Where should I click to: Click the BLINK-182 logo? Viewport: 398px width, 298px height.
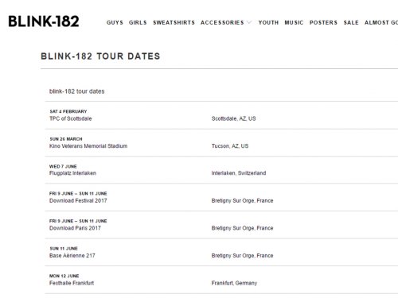tap(44, 21)
